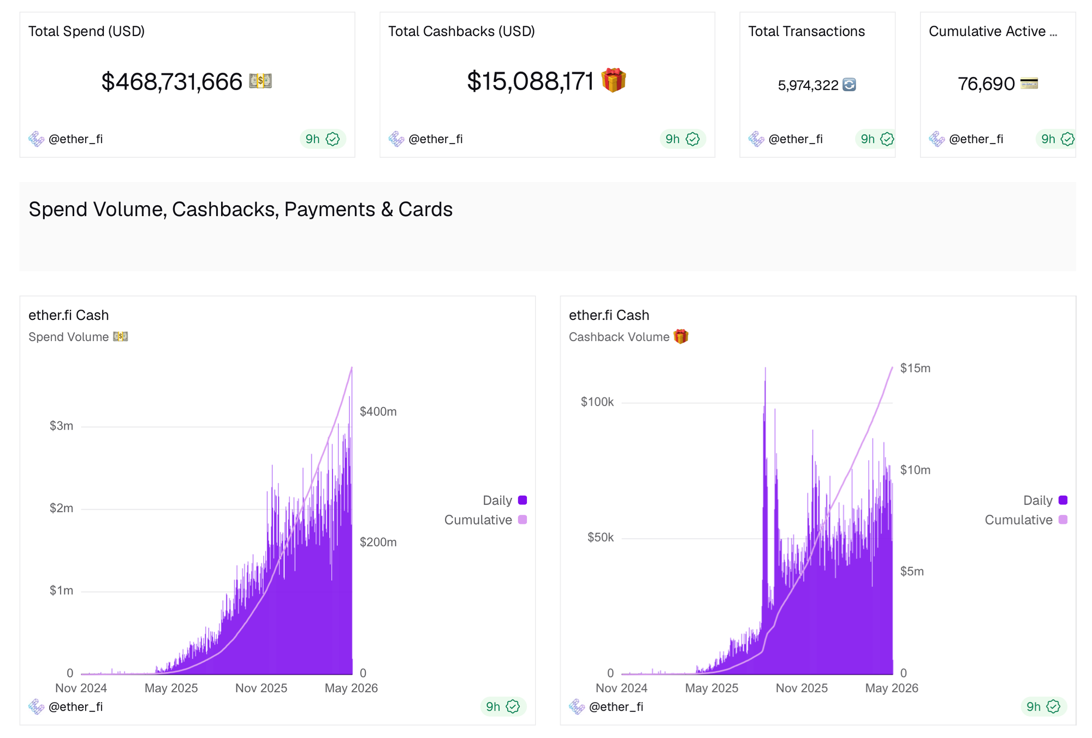Click the light purple Cumulative swatch in Cashback legend

point(1063,520)
